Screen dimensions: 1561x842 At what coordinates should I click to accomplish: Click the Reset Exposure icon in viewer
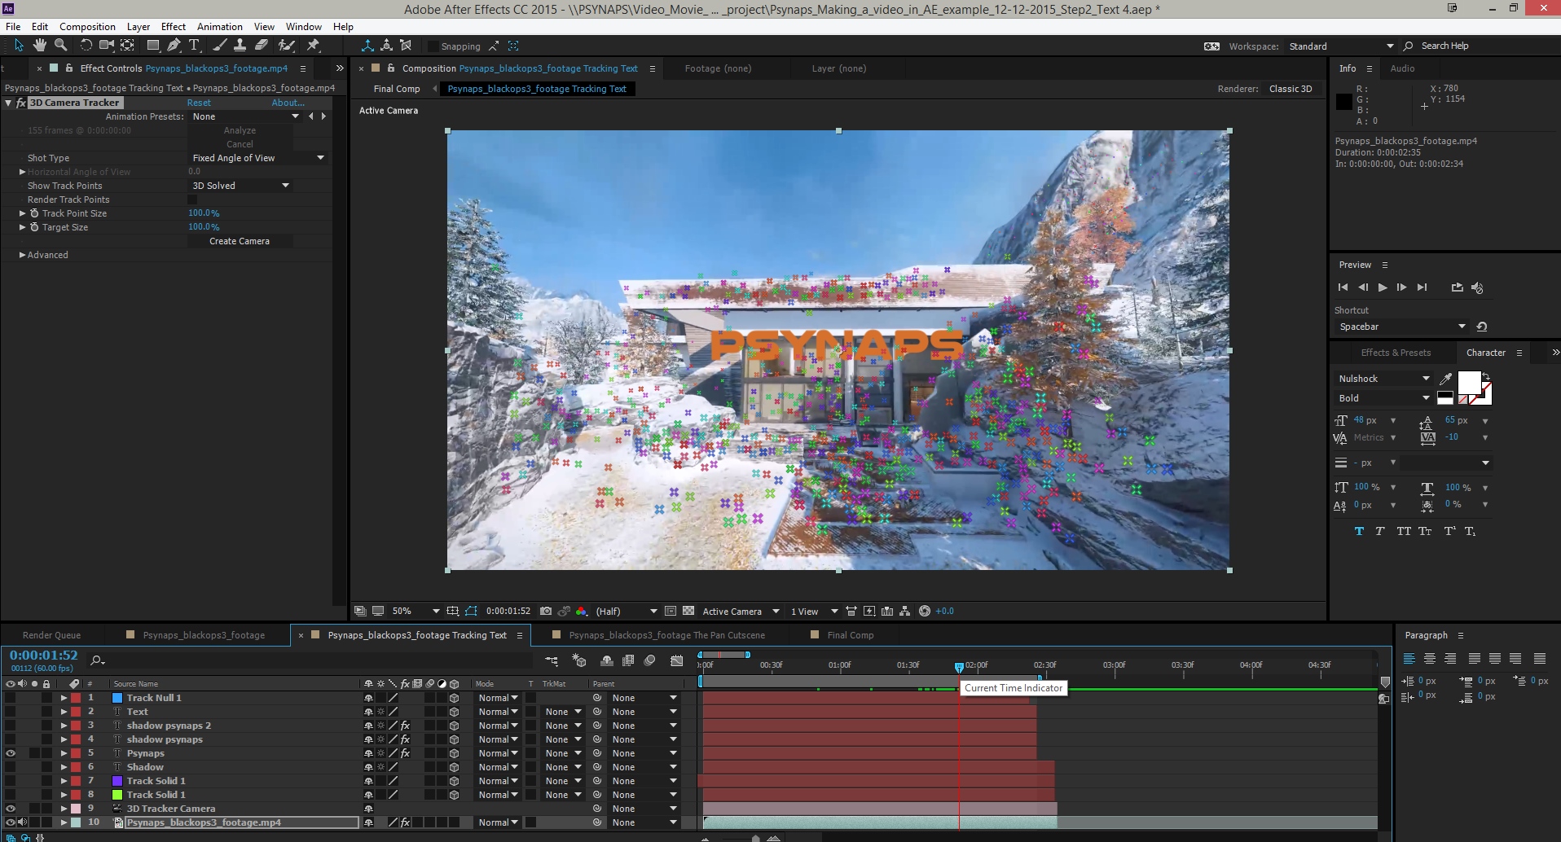click(x=924, y=611)
